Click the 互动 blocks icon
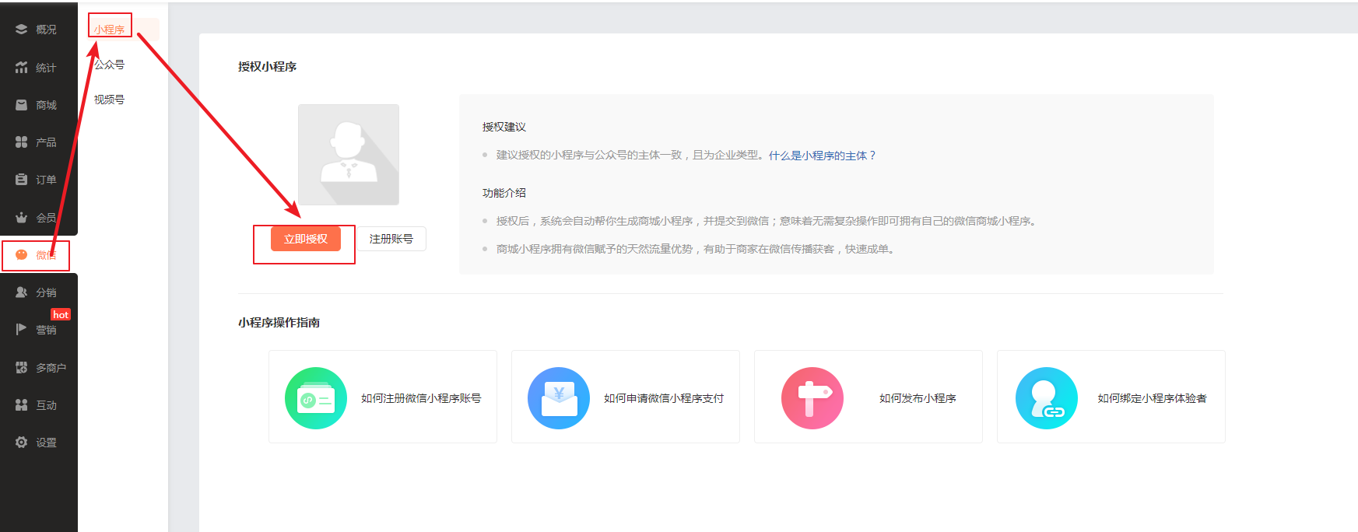 21,405
